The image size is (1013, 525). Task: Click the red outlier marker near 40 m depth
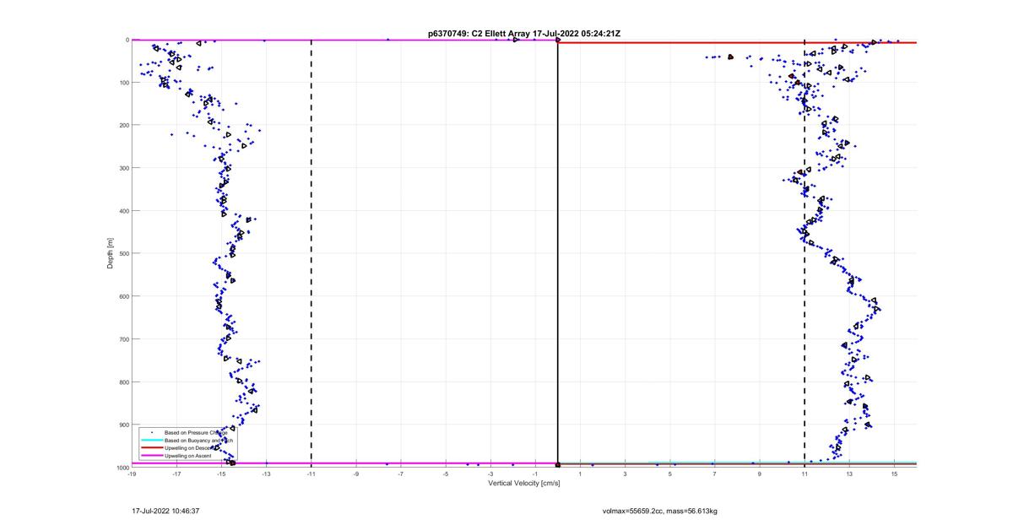pyautogui.click(x=730, y=57)
